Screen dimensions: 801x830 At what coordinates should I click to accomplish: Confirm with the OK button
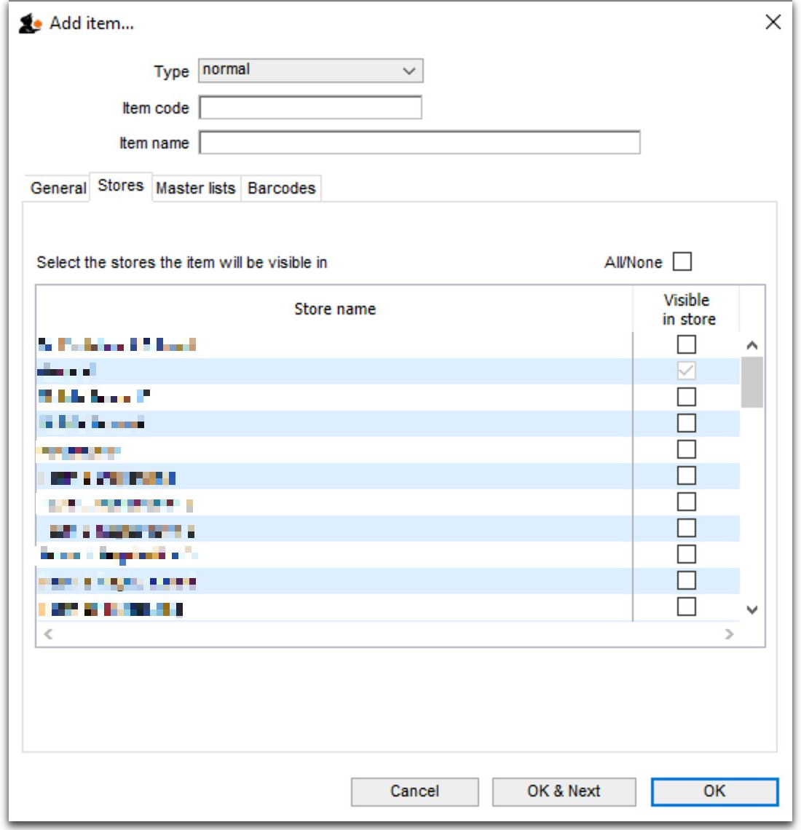click(x=714, y=791)
